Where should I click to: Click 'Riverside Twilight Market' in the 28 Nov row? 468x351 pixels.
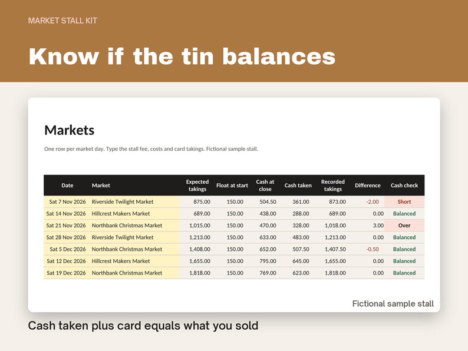(123, 238)
